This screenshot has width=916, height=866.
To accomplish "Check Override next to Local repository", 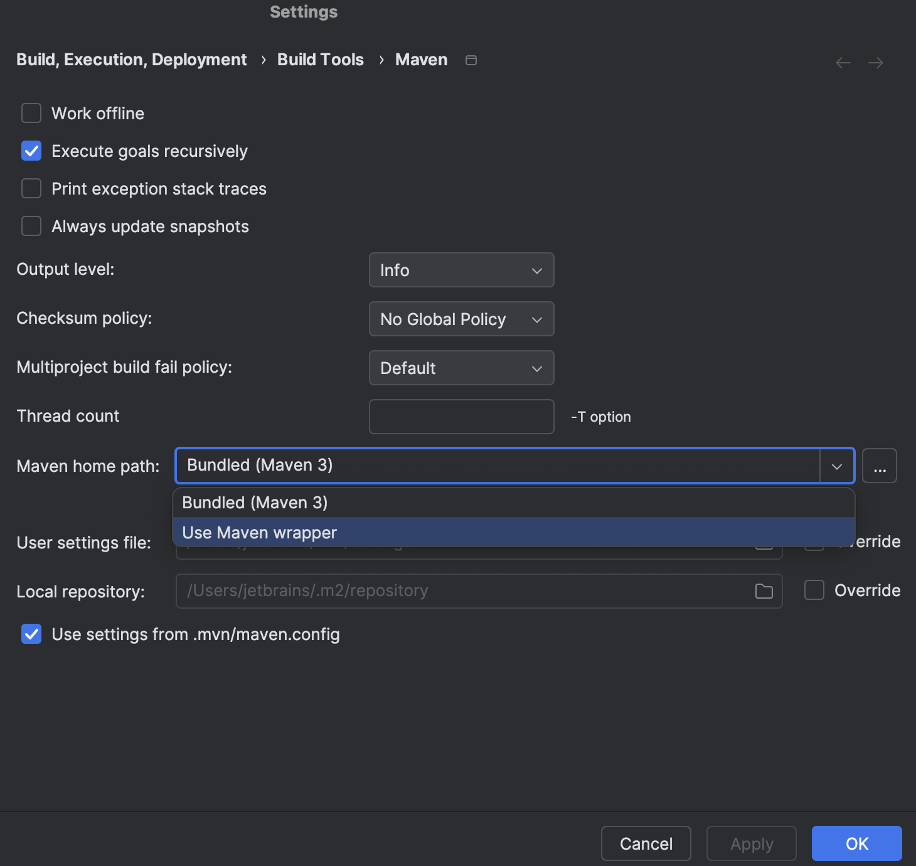I will point(814,590).
